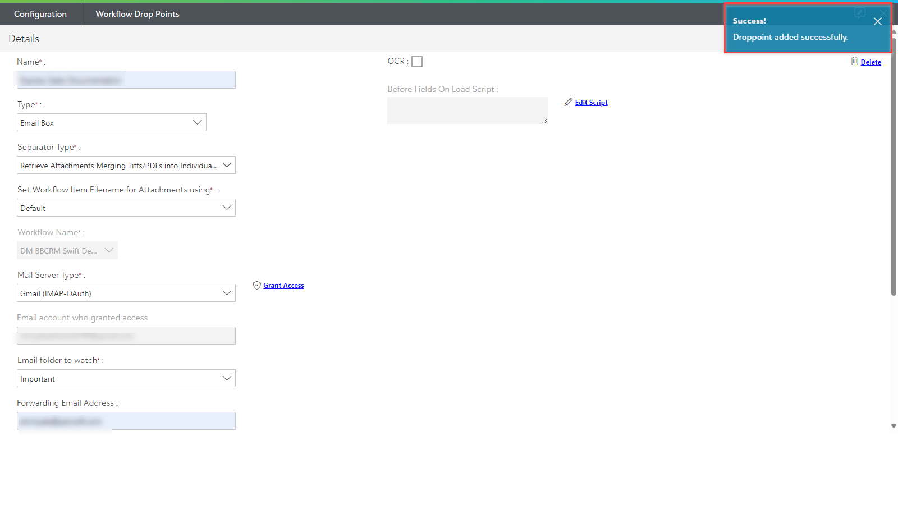
Task: Click the Forwarding Email Address field
Action: (126, 421)
